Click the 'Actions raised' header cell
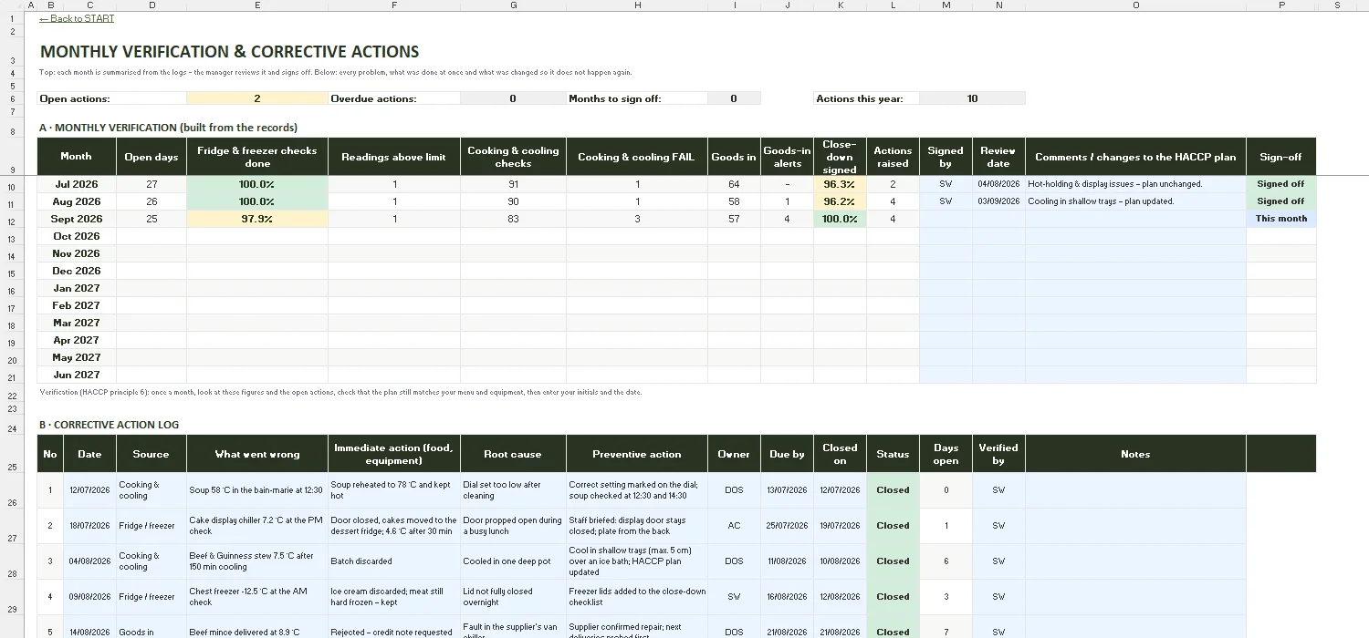1369x638 pixels. 893,157
